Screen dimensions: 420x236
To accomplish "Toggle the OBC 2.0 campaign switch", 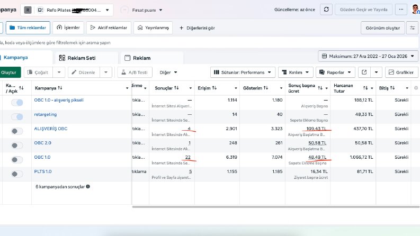I will pyautogui.click(x=17, y=146).
